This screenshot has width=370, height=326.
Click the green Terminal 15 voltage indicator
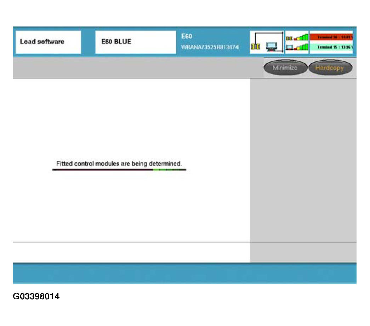click(x=331, y=47)
